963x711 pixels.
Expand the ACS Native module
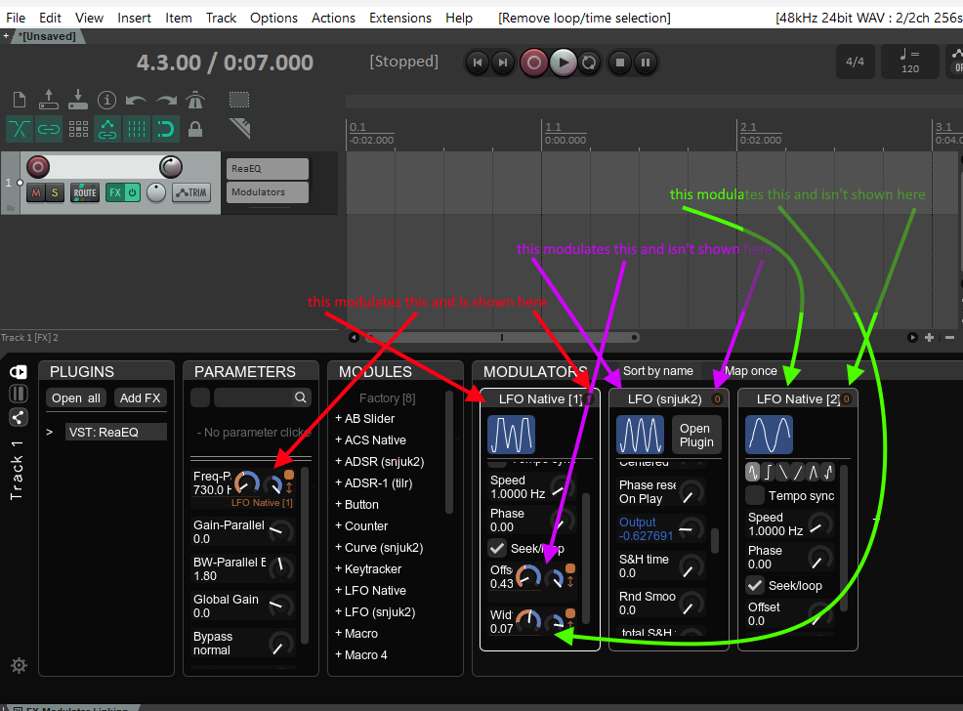[x=370, y=439]
